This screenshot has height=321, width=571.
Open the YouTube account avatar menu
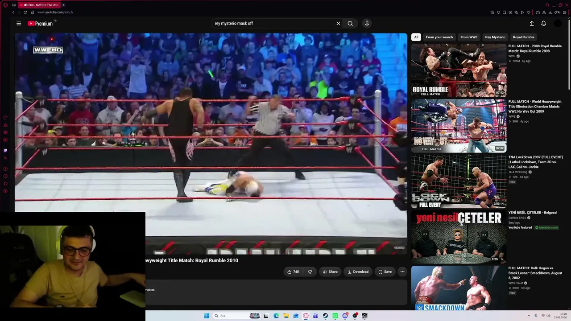coord(558,24)
